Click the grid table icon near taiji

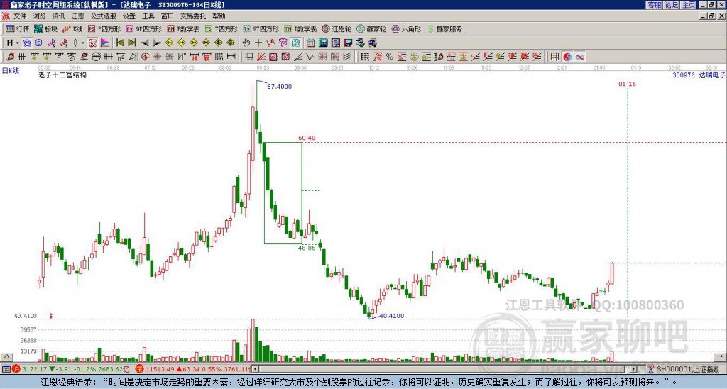[554, 57]
